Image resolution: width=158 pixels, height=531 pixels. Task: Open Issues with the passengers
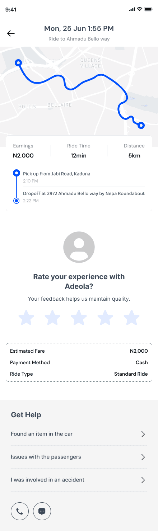click(x=79, y=457)
